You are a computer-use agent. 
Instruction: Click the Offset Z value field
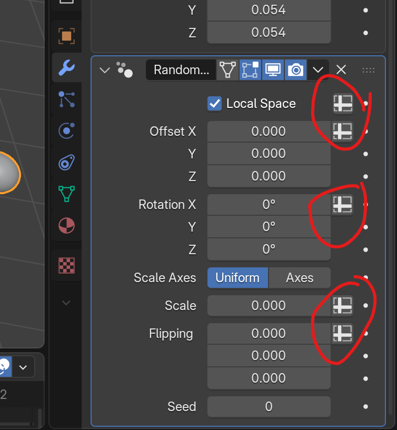[x=269, y=176]
